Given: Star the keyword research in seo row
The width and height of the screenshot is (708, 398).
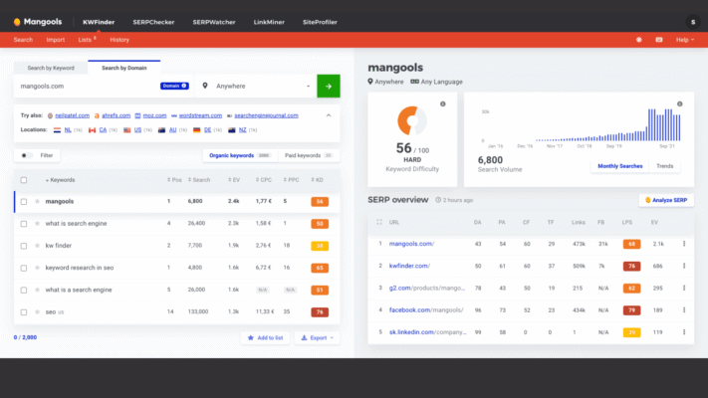Looking at the screenshot, I should [37, 268].
